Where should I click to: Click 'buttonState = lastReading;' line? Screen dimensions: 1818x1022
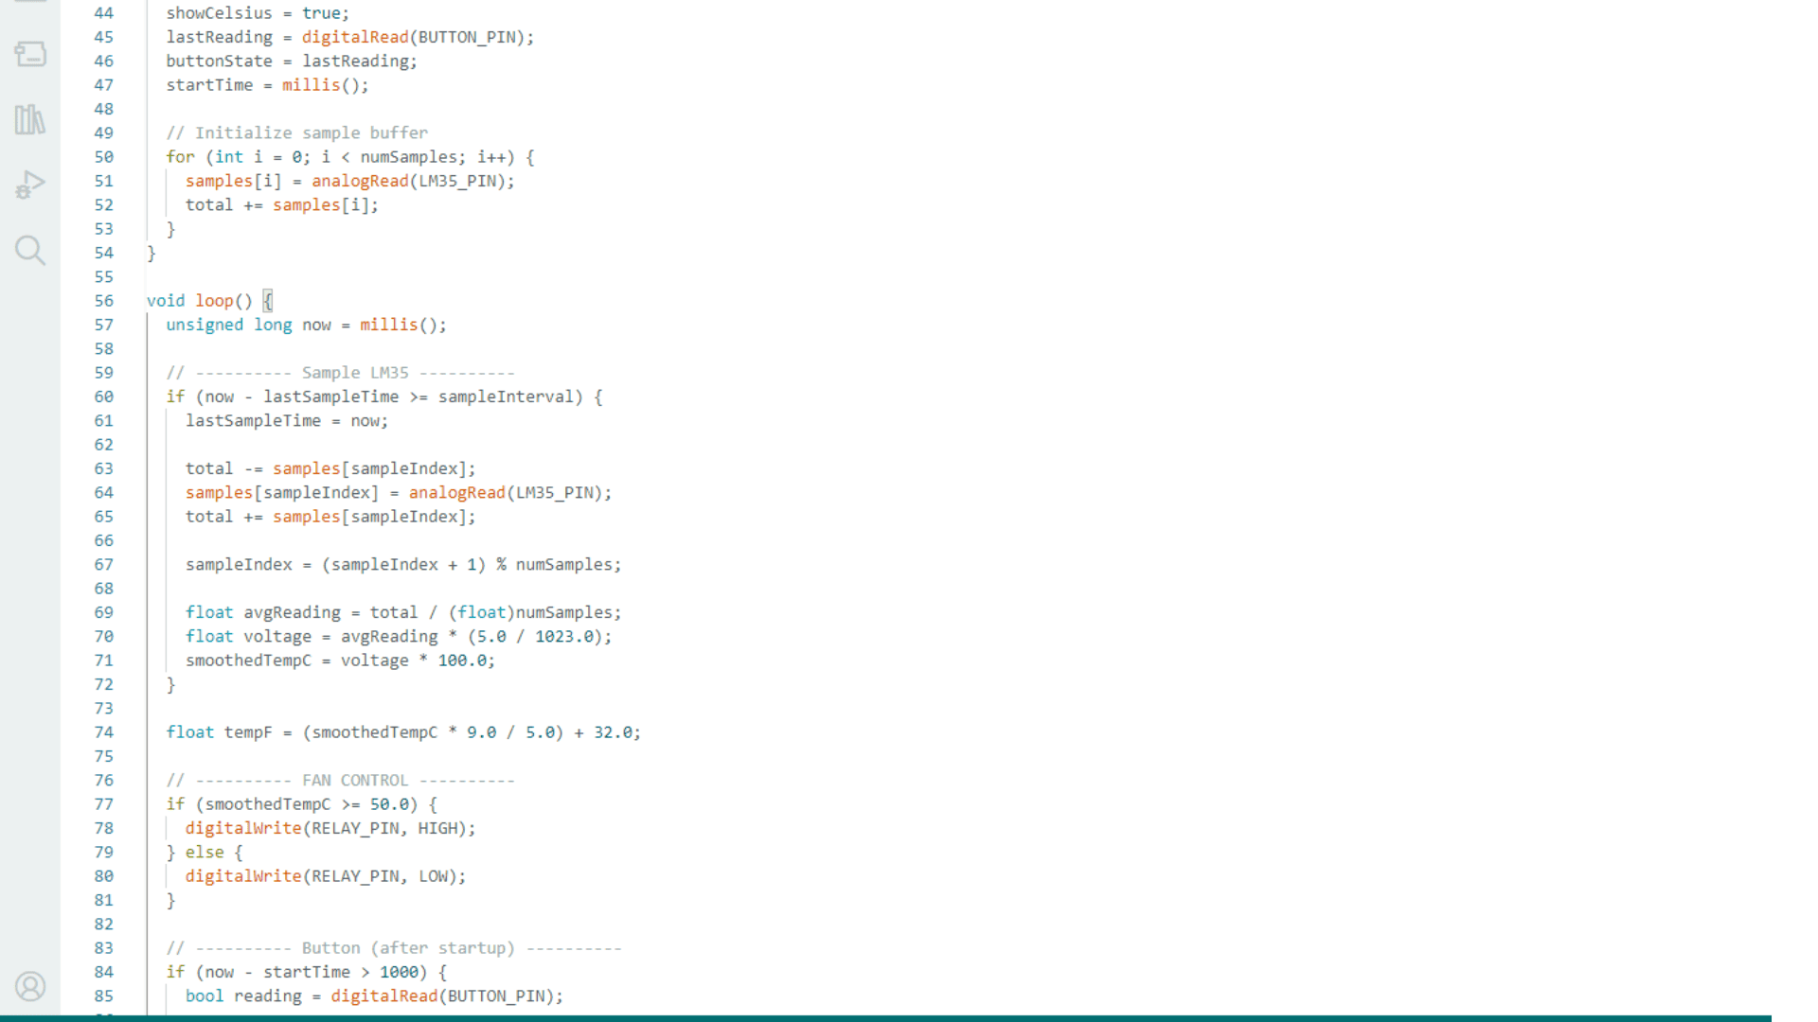[x=292, y=62]
